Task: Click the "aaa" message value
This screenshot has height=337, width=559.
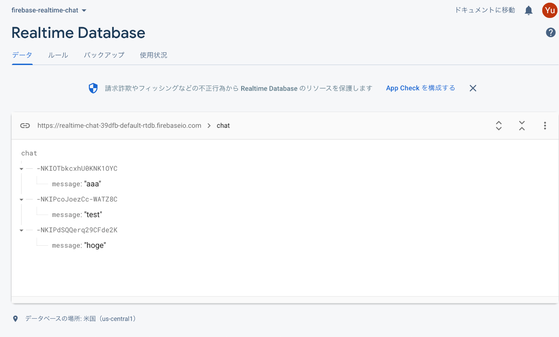Action: (93, 184)
